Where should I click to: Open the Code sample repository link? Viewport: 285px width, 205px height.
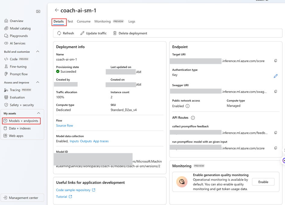click(x=76, y=190)
